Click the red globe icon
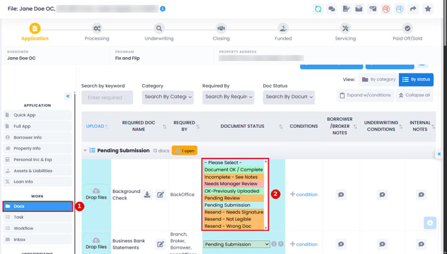Image resolution: width=447 pixels, height=254 pixels. tap(386, 9)
